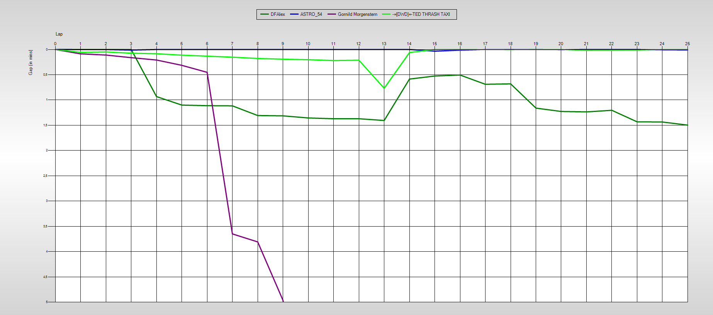
Task: Click the purple line's point at lap 6
Action: pos(207,72)
